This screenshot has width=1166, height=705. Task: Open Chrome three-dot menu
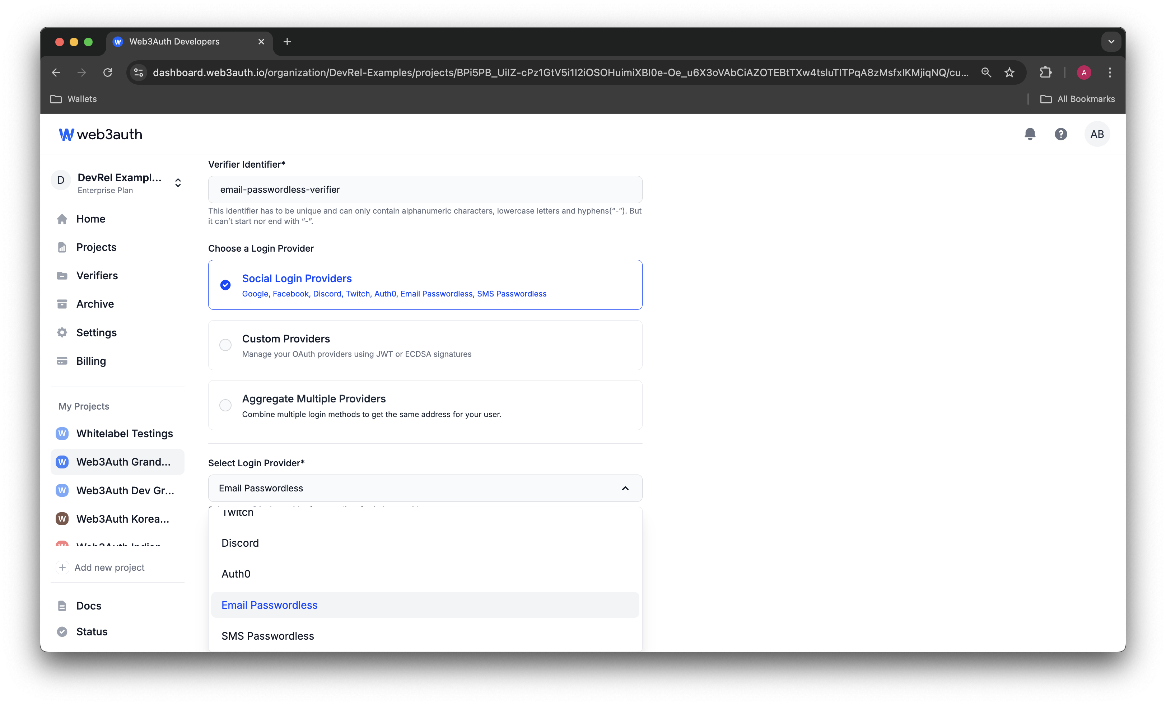tap(1110, 73)
